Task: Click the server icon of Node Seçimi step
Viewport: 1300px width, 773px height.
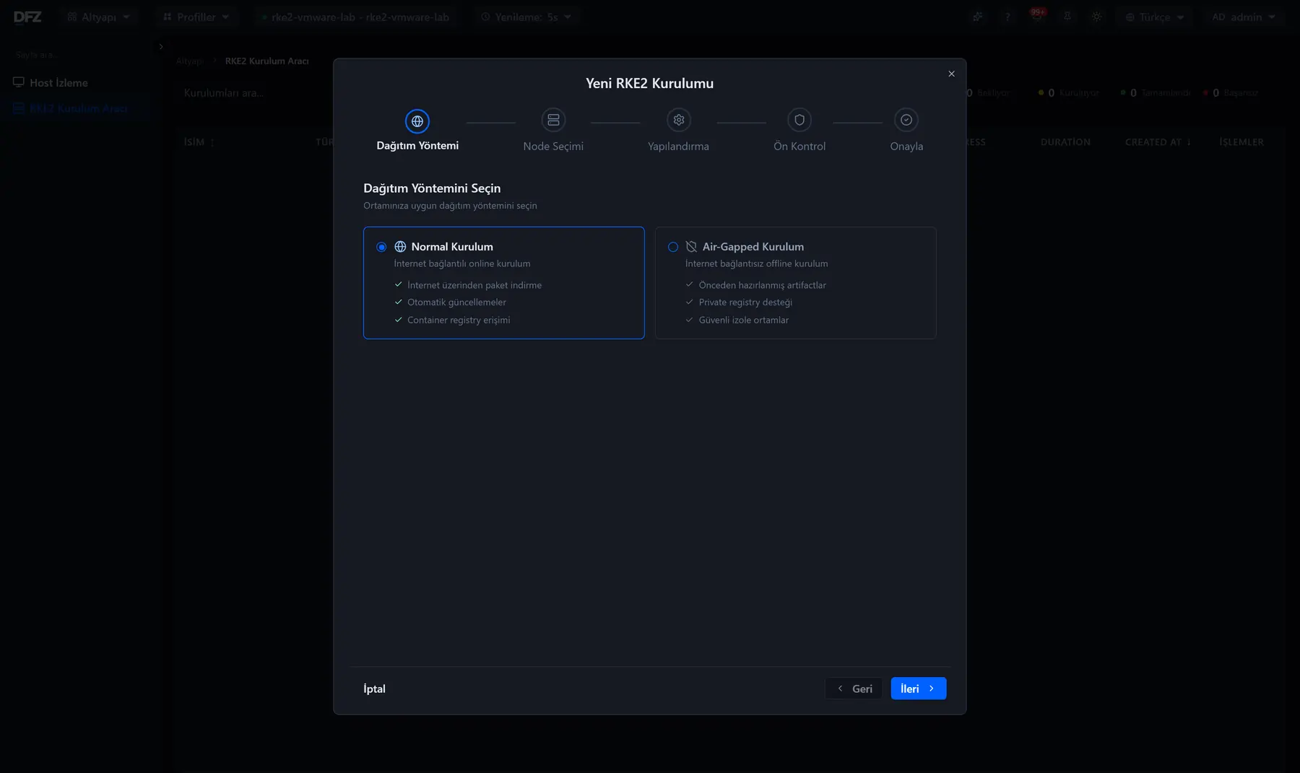Action: pyautogui.click(x=553, y=120)
